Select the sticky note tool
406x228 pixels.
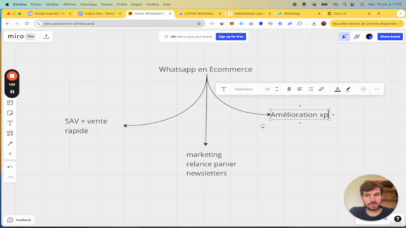(10, 113)
